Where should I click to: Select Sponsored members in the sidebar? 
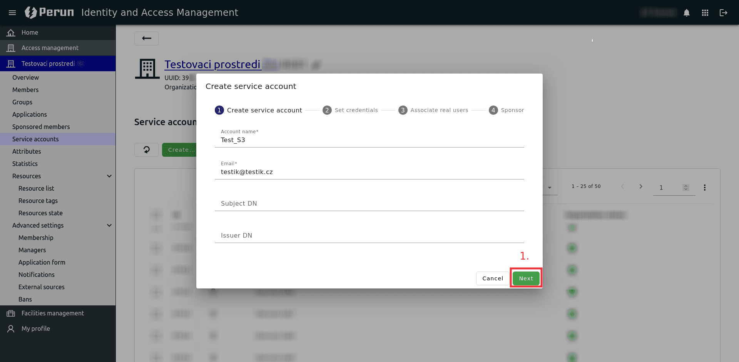pyautogui.click(x=41, y=127)
